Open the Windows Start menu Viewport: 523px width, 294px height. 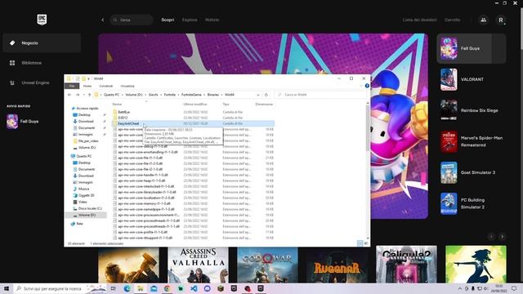(6, 288)
